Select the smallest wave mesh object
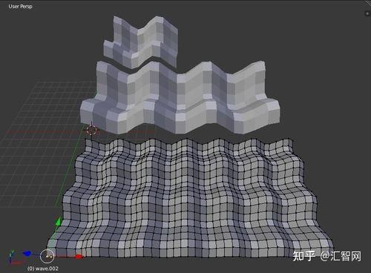This screenshot has height=273, width=371. click(140, 42)
